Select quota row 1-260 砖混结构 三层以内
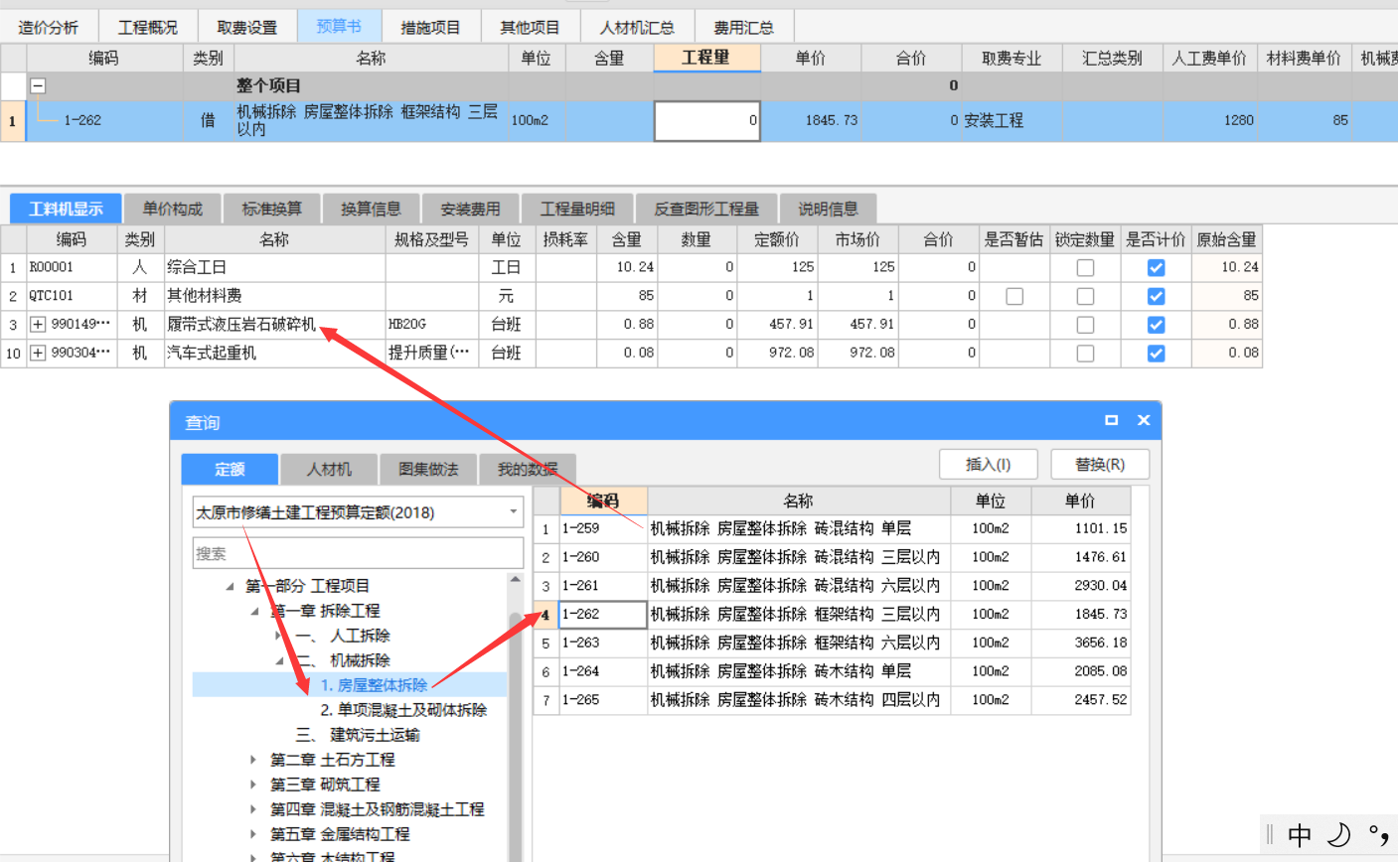 (x=832, y=557)
